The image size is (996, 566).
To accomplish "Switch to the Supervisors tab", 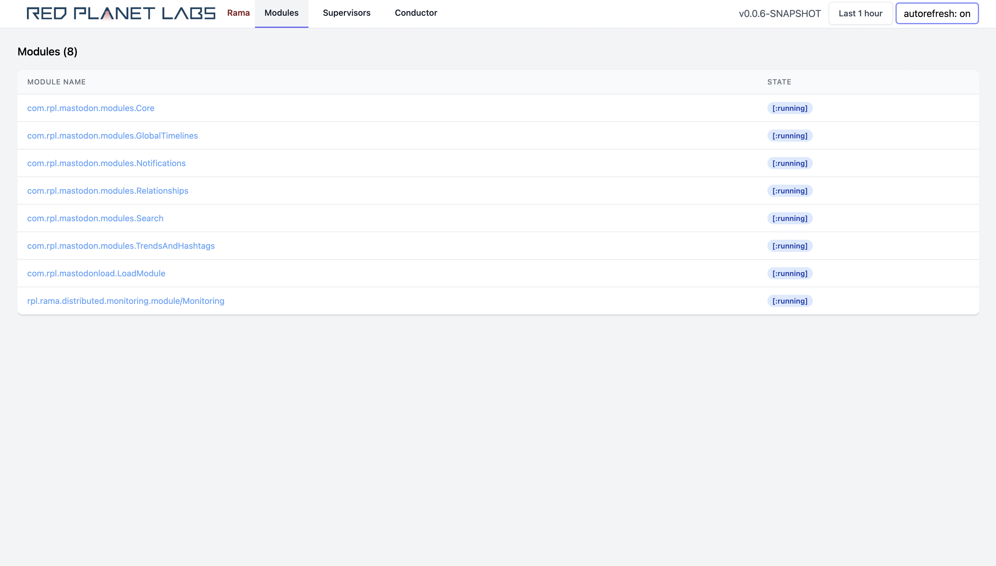I will 346,13.
